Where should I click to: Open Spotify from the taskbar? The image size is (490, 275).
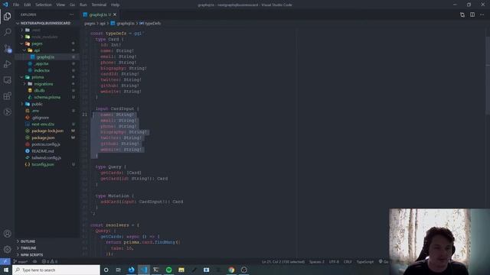tap(168, 270)
